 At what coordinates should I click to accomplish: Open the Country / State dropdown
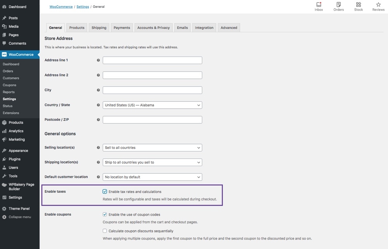point(152,105)
